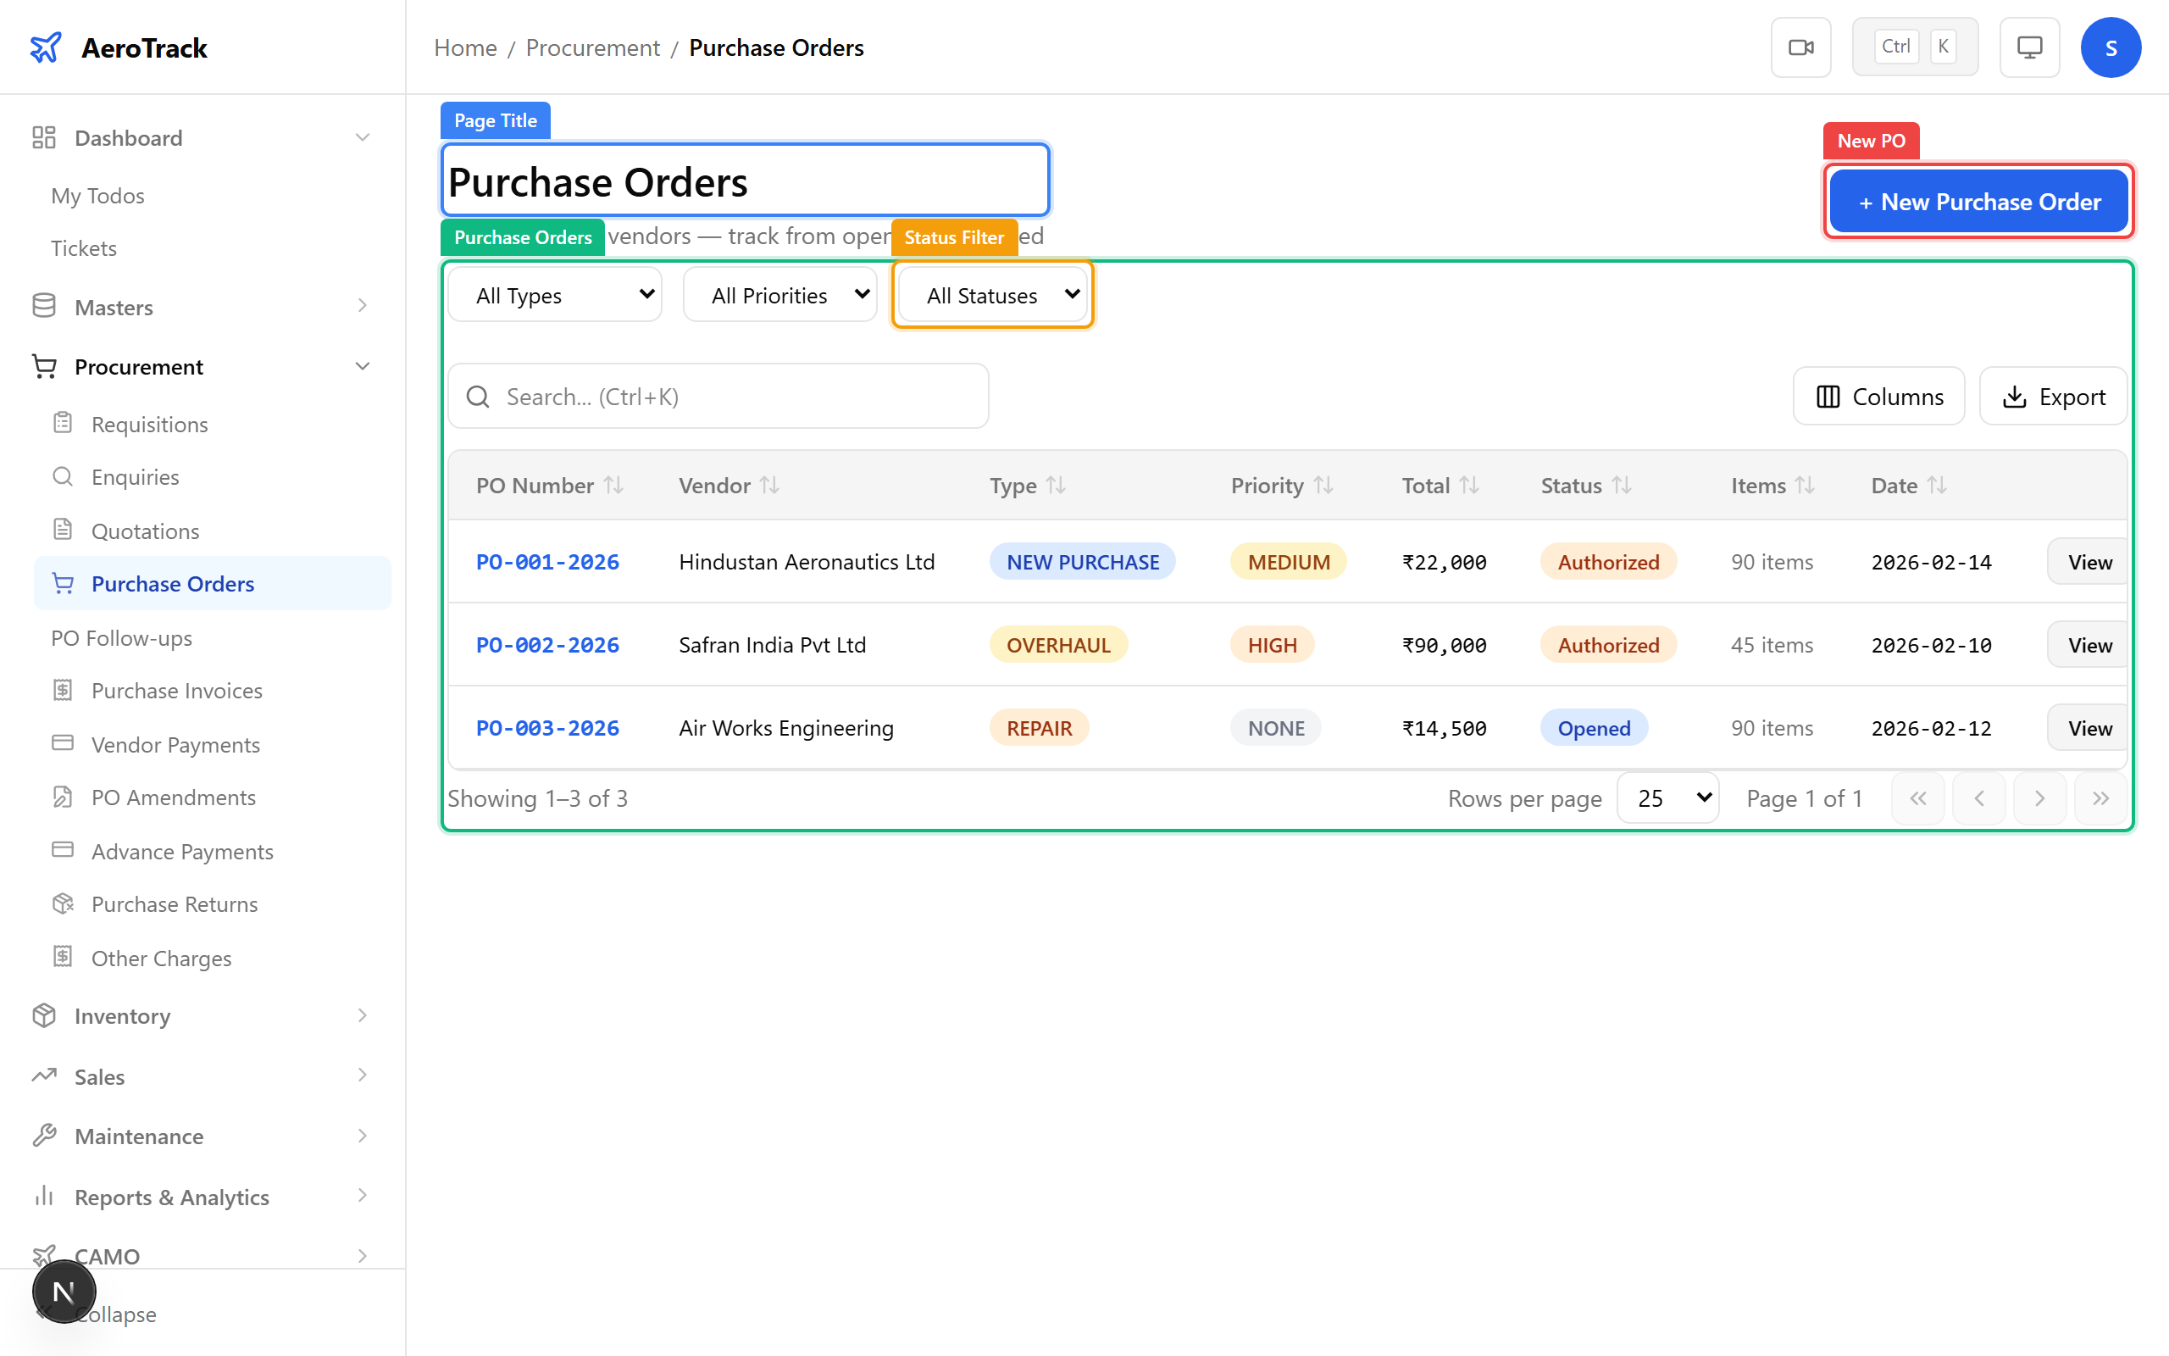Click the monitor display icon in header
2169x1356 pixels.
[x=2029, y=47]
